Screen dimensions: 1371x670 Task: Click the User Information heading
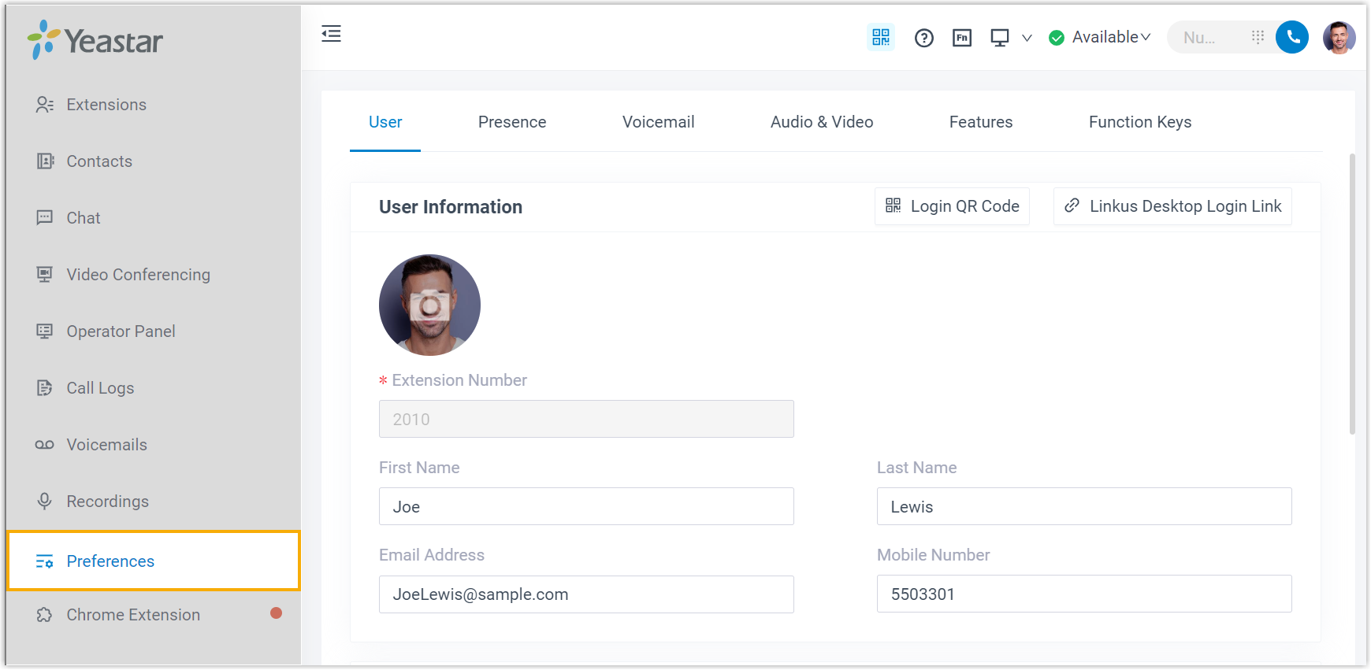[x=451, y=207]
